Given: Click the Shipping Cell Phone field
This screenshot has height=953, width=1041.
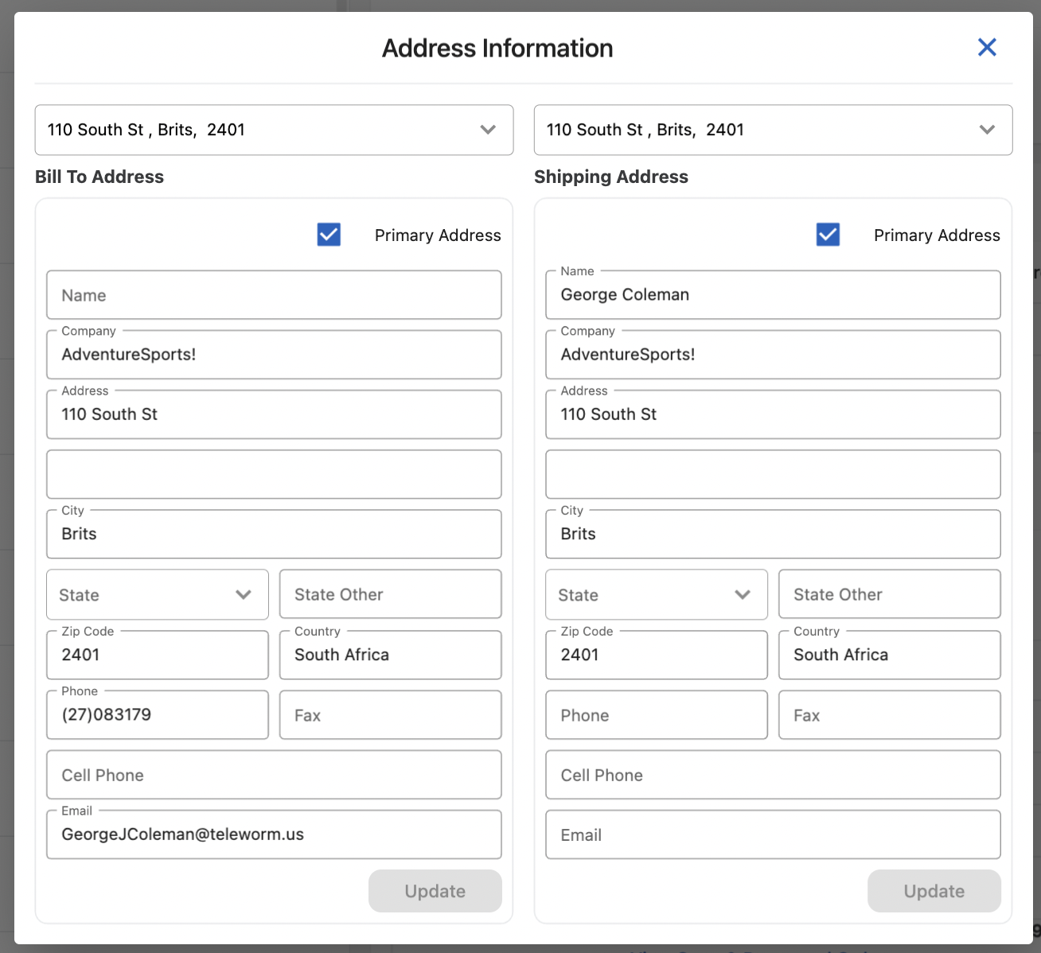Looking at the screenshot, I should 773,775.
